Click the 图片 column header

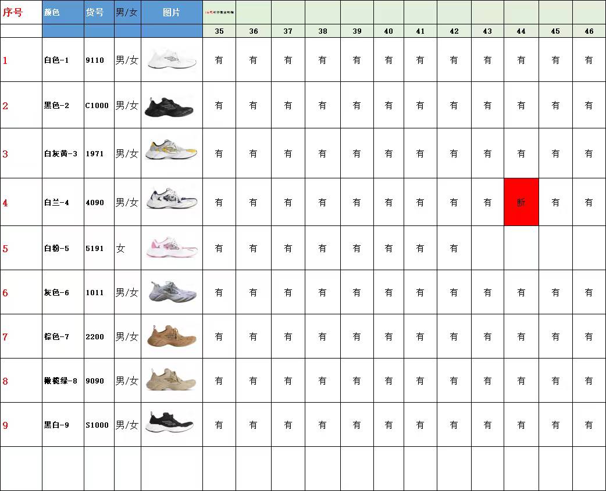(x=172, y=12)
